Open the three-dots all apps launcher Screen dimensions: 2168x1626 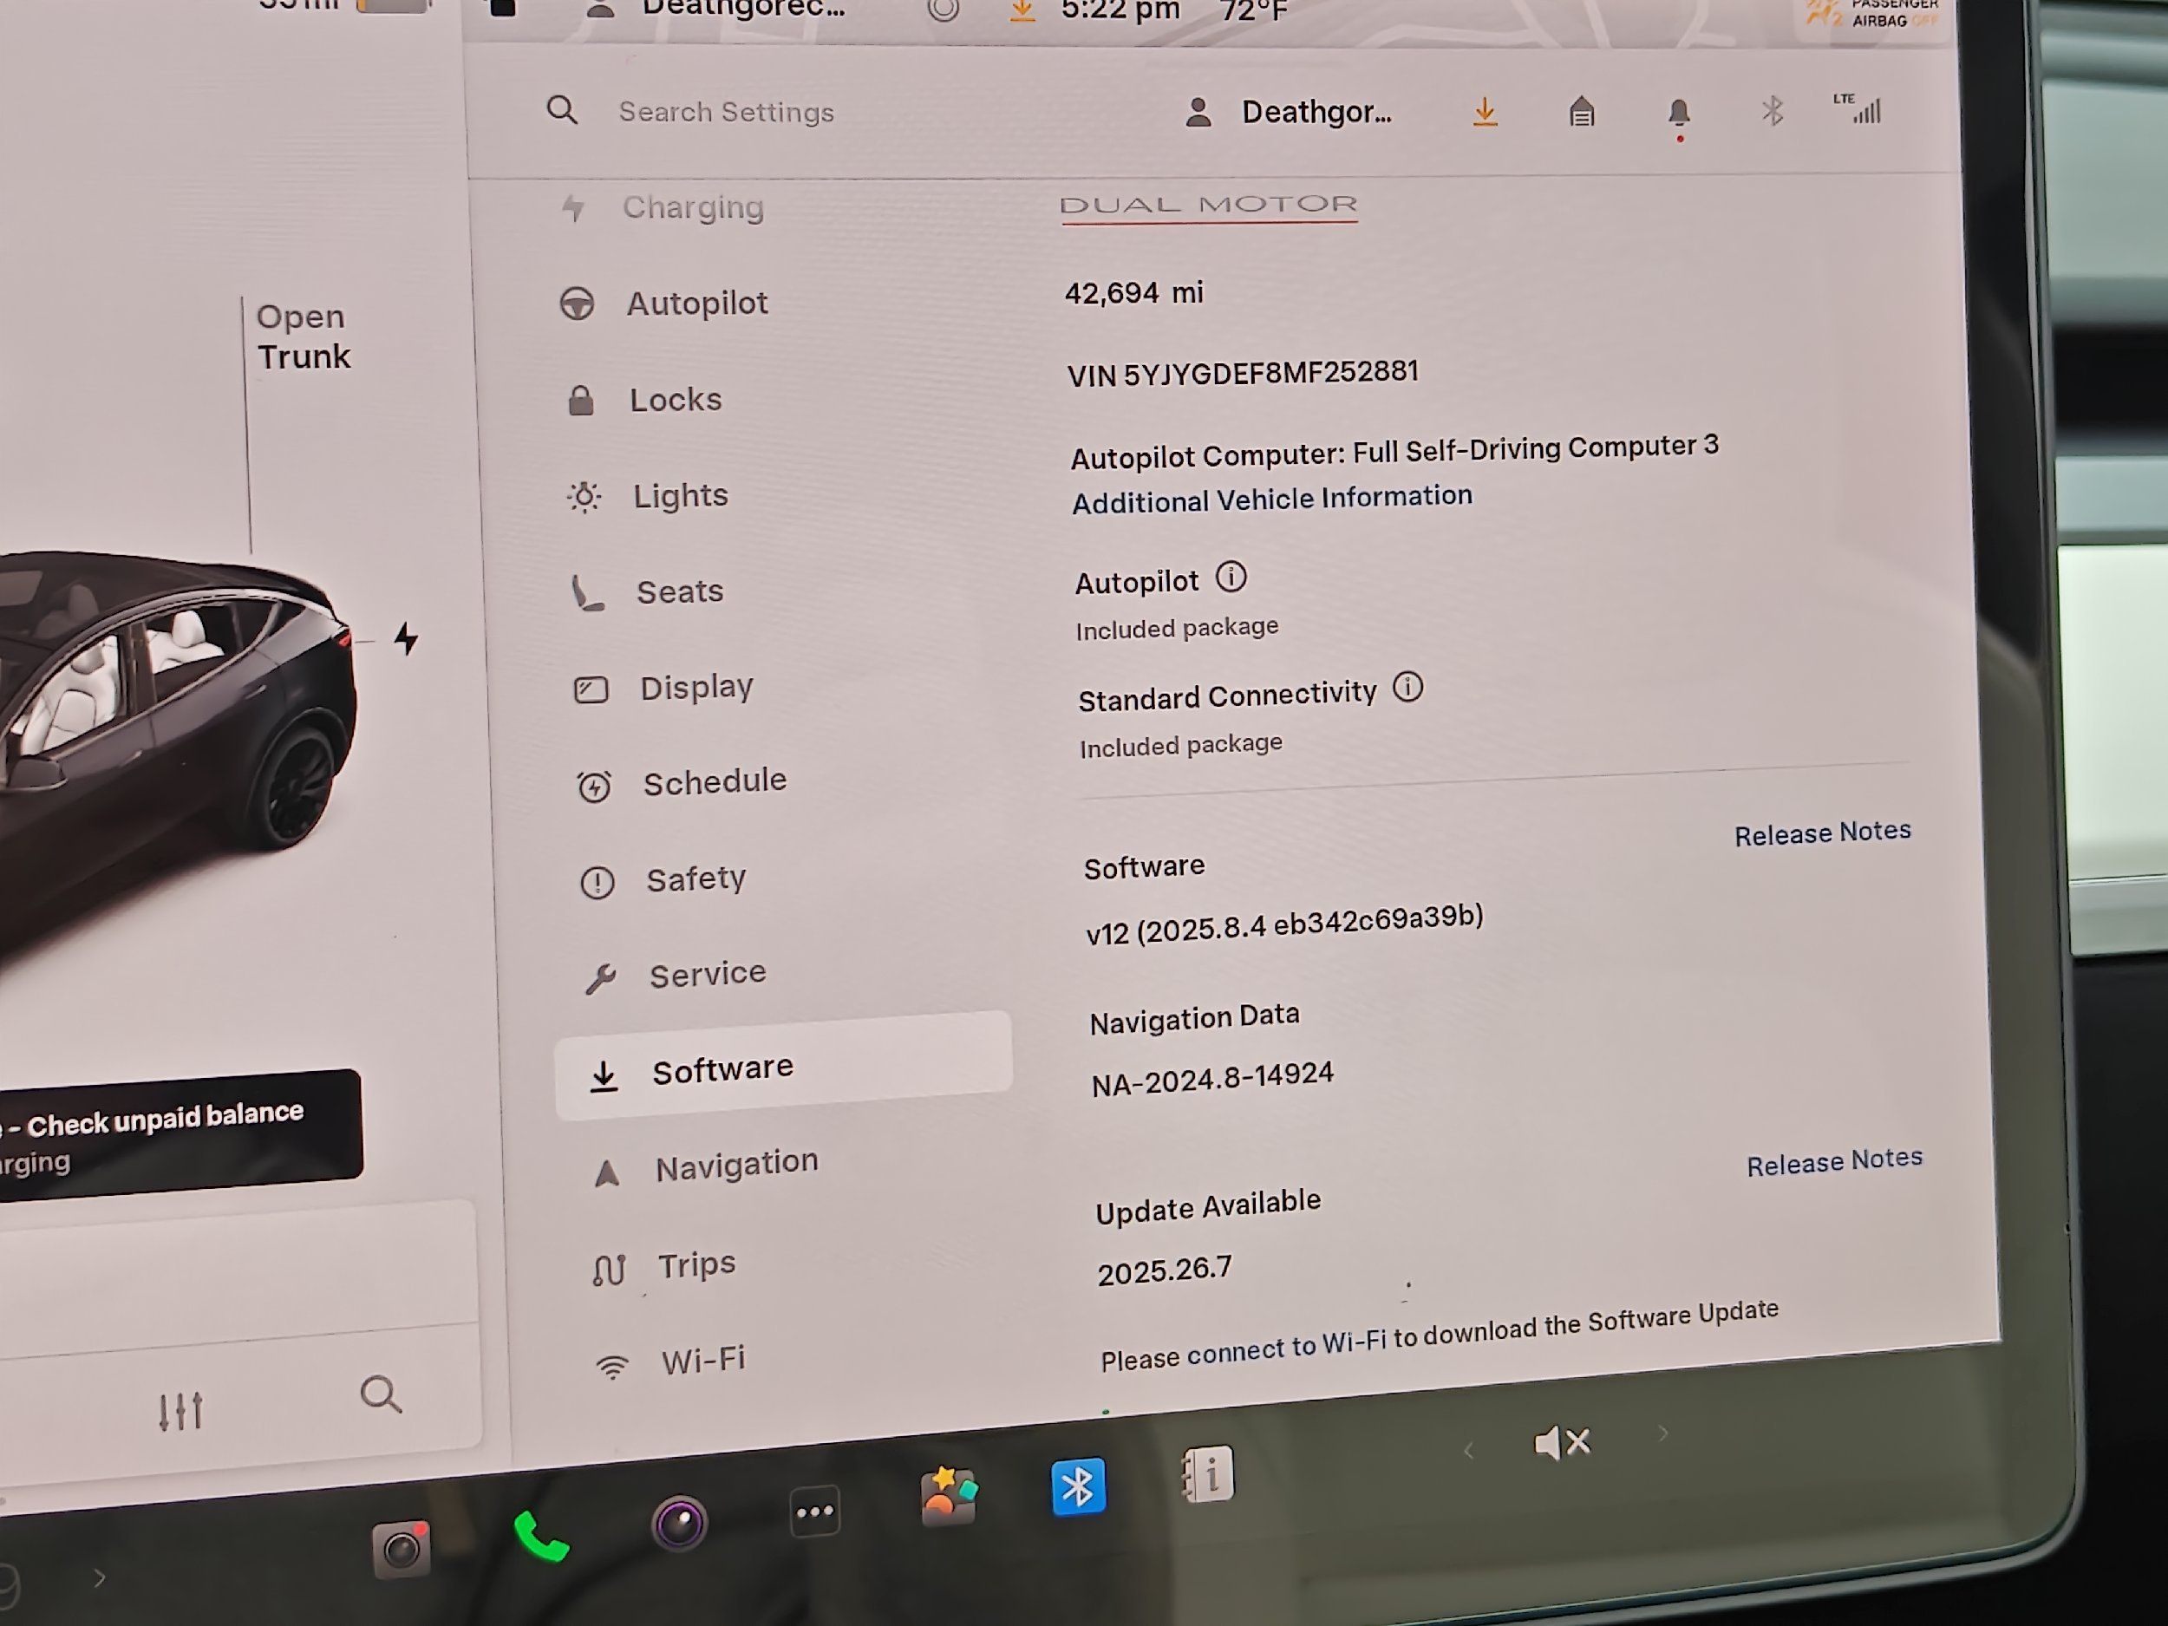[815, 1512]
